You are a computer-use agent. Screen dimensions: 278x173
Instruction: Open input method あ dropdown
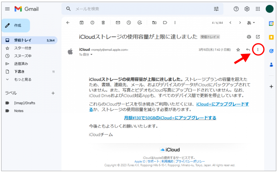pyautogui.click(x=251, y=23)
